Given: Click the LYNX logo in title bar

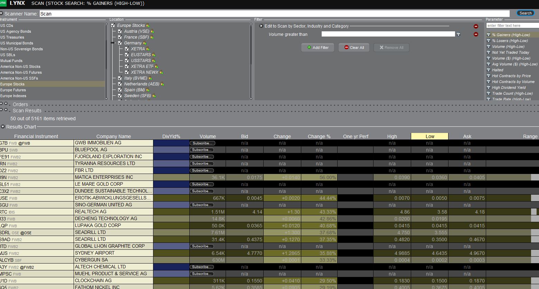Looking at the screenshot, I should (3, 3).
